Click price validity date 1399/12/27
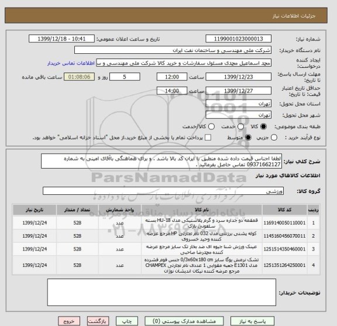 [238, 91]
